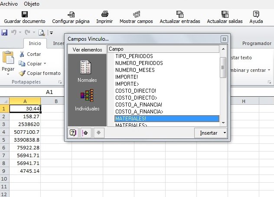Expand the Insertar dropdown arrow

tap(225, 133)
